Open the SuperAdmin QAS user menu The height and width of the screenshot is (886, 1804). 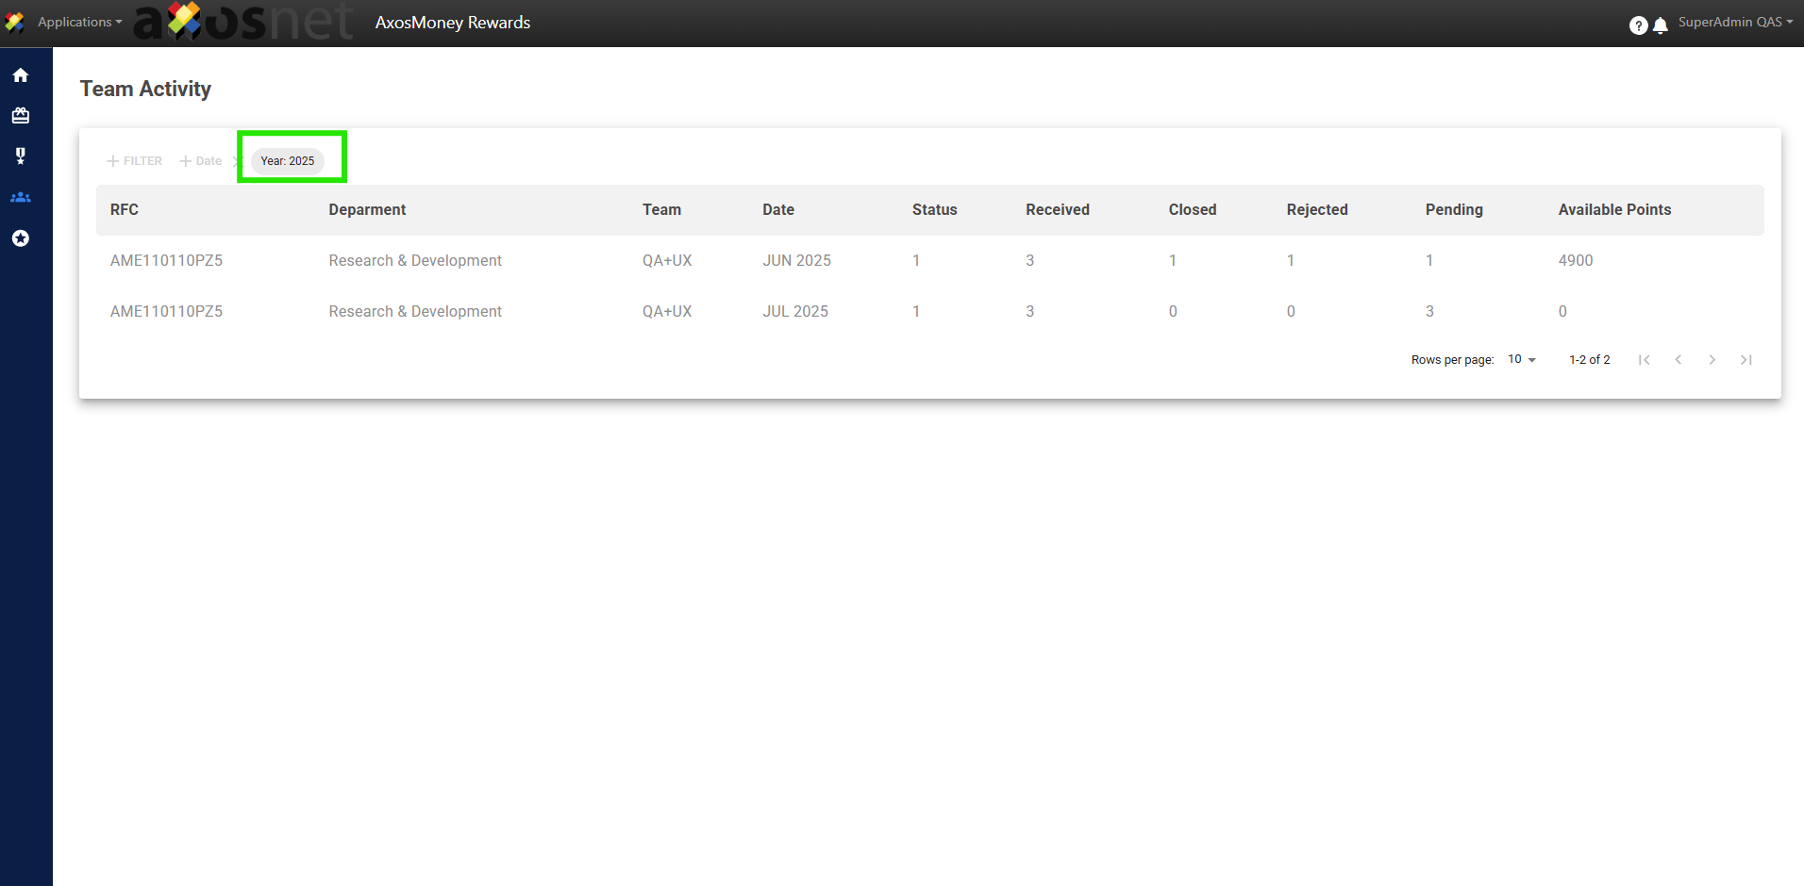[x=1734, y=22]
